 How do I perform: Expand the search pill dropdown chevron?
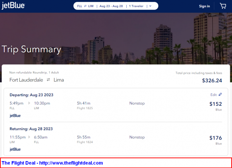click(150, 6)
